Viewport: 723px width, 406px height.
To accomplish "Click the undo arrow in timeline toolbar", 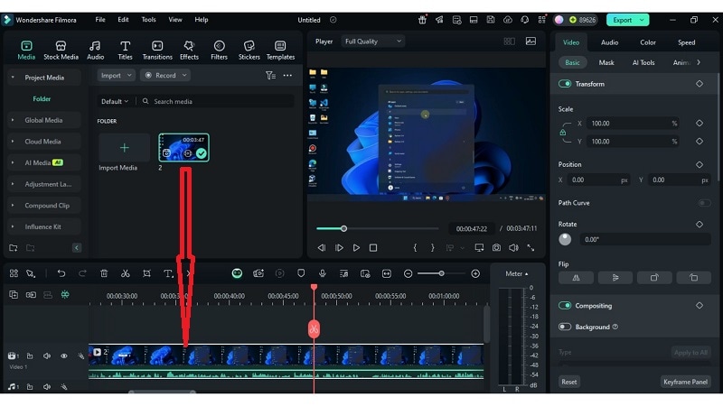I will pyautogui.click(x=61, y=273).
